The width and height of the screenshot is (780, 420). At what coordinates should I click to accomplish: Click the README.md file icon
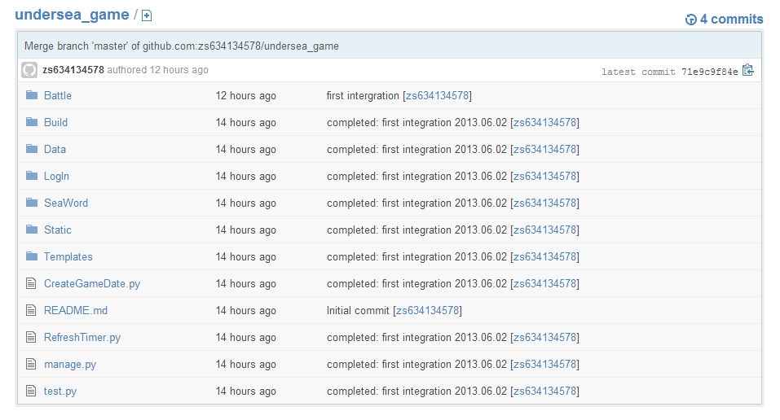coord(31,310)
